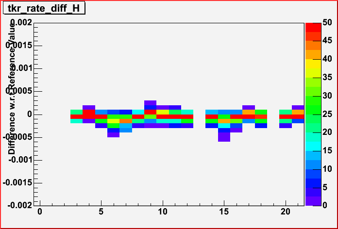Screen dimensions: 338x229
Task: Click the x-axis tick label 15
Action: (224, 212)
